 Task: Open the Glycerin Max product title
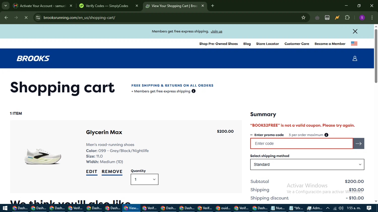[104, 132]
